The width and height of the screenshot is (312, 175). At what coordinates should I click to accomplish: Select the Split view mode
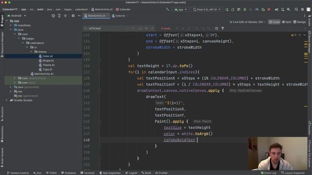[x=286, y=22]
